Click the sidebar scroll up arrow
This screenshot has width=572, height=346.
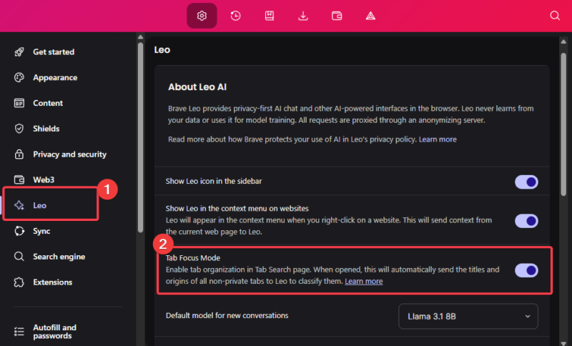pyautogui.click(x=140, y=37)
